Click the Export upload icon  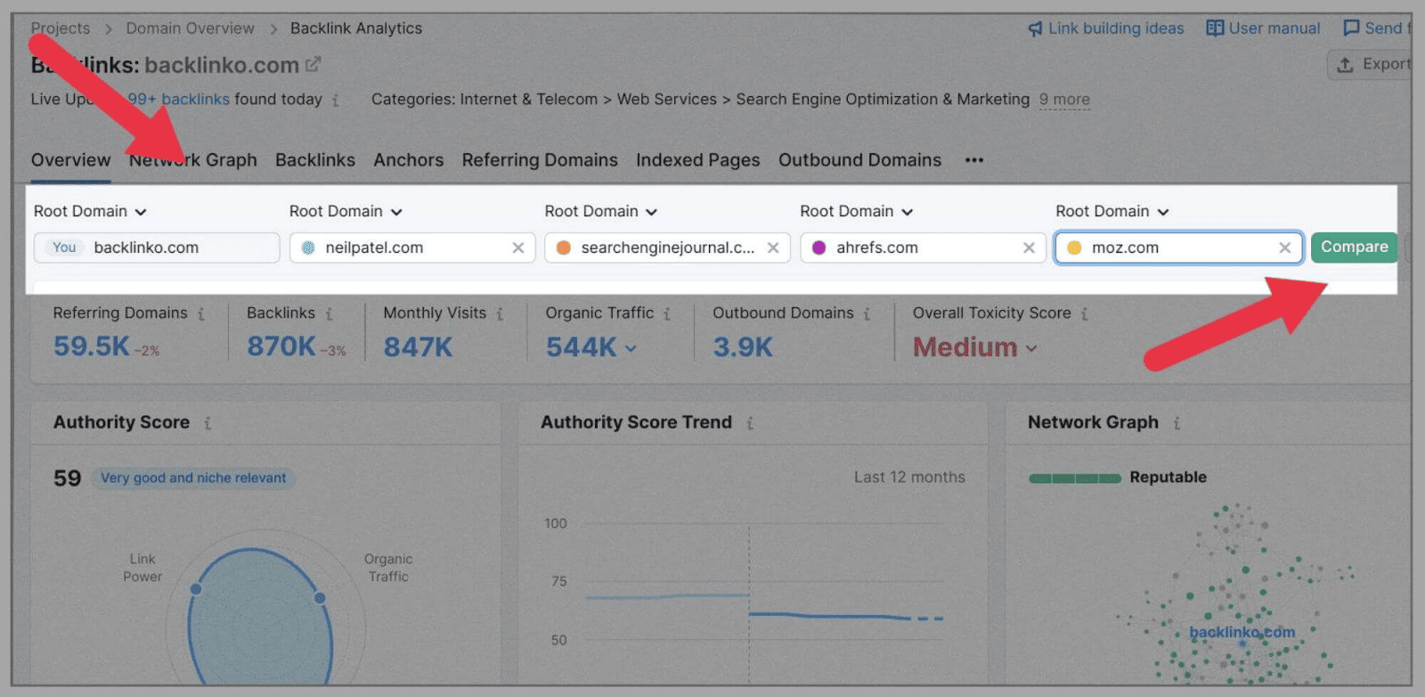coord(1345,65)
